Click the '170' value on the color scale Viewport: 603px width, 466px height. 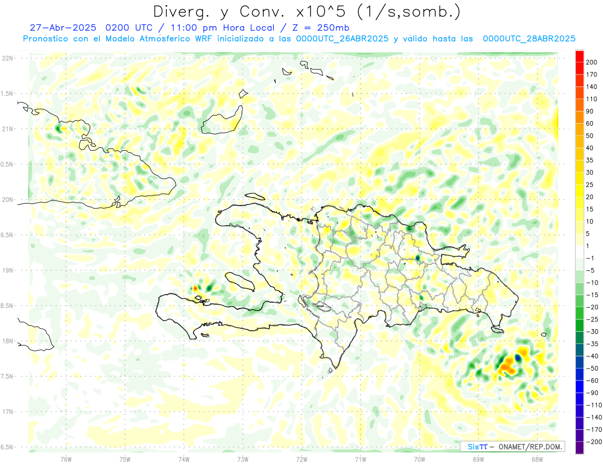[592, 74]
